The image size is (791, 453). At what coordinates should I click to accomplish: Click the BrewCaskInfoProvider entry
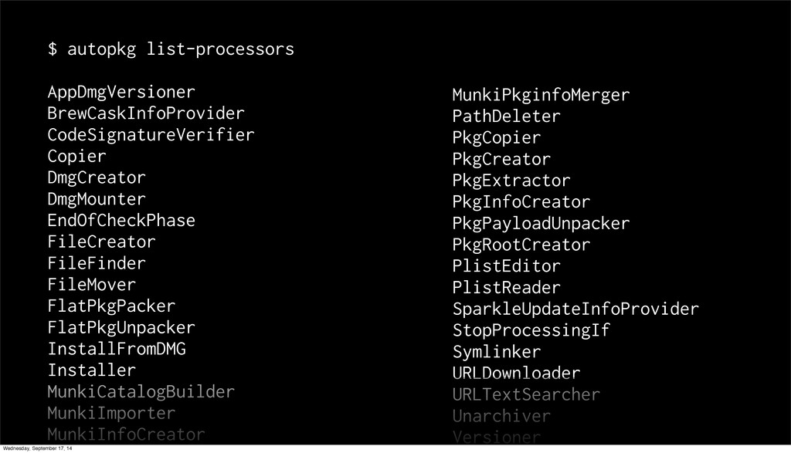coord(146,113)
